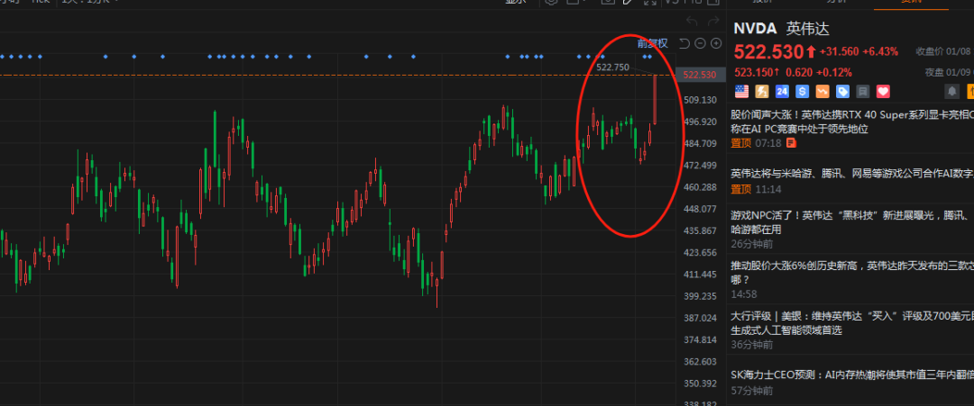Screen dimensions: 974x406
Task: Click the timestamp 14:58 under the news
Action: coord(743,294)
